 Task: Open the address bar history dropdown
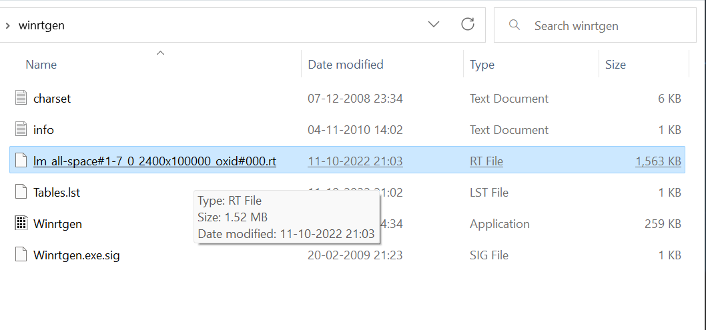(x=434, y=25)
